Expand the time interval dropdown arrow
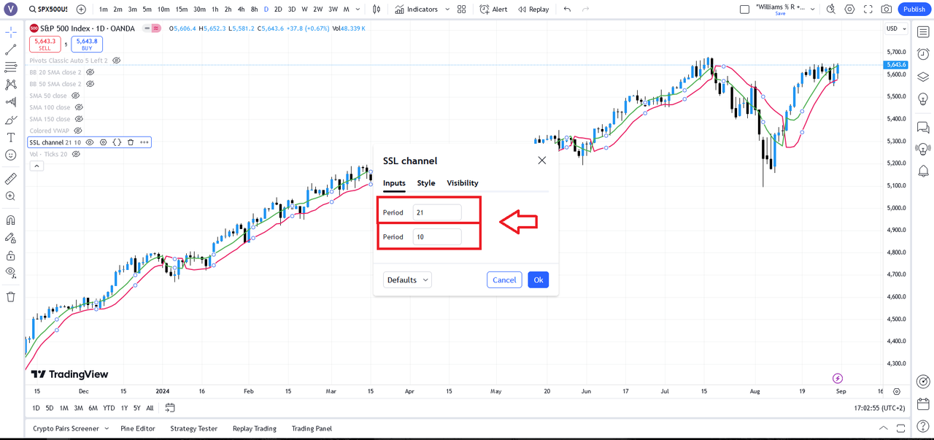This screenshot has width=934, height=440. [358, 9]
